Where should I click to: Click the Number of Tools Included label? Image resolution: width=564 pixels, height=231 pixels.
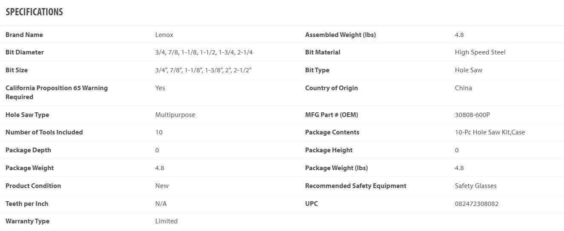point(44,132)
